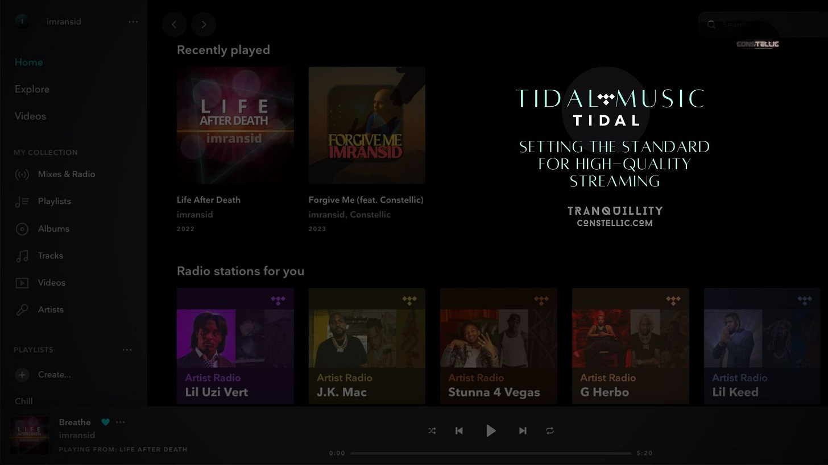Play the current track Breathe
The image size is (828, 465).
[491, 431]
